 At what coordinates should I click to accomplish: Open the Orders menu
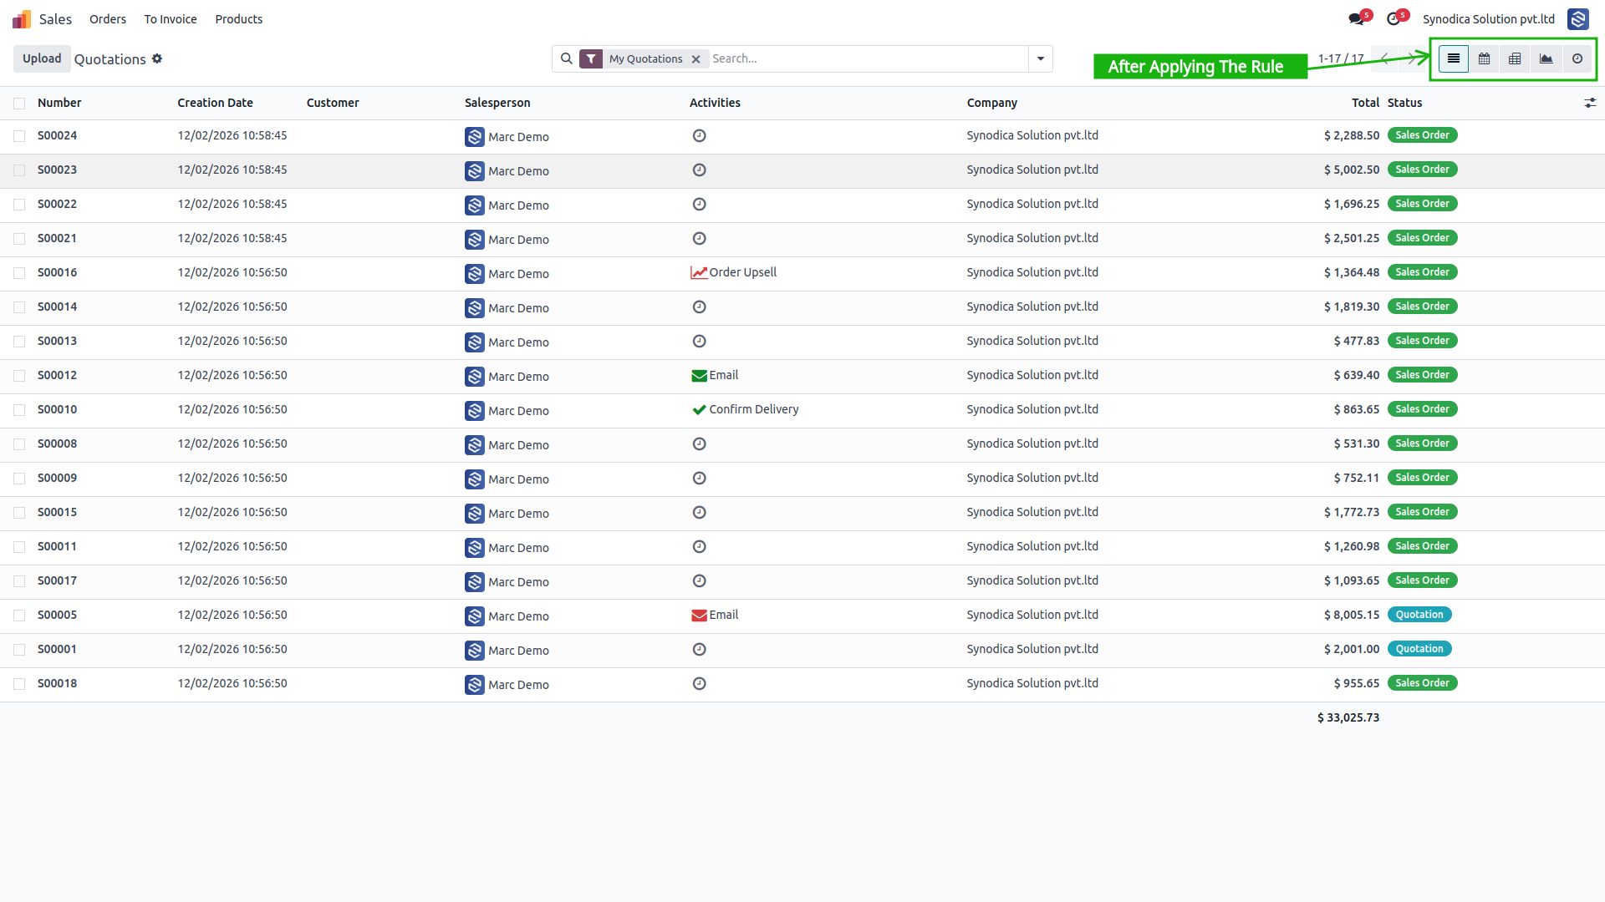point(108,18)
